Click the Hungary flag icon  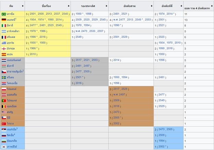click(x=4, y=66)
